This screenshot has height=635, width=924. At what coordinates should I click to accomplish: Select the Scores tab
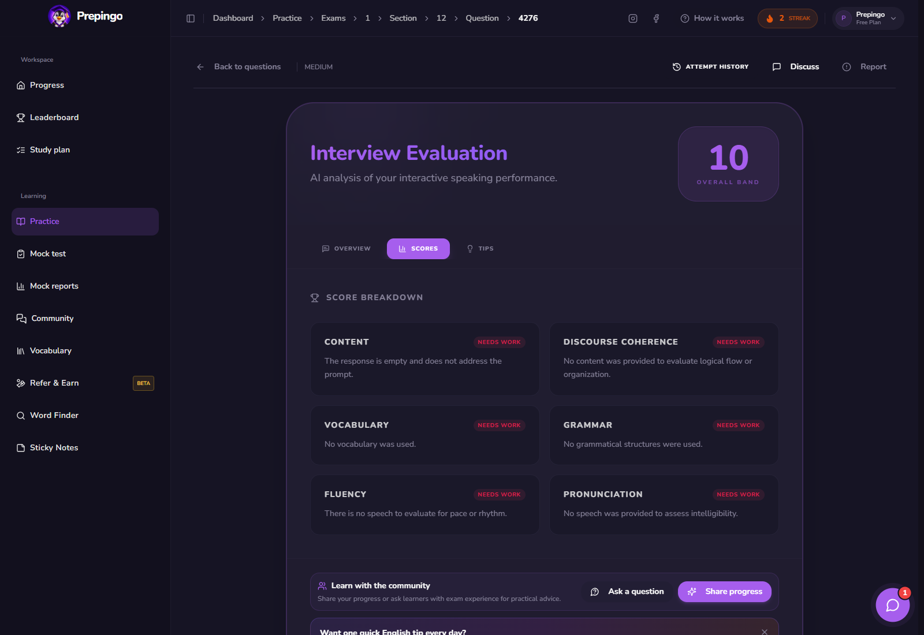(x=418, y=249)
